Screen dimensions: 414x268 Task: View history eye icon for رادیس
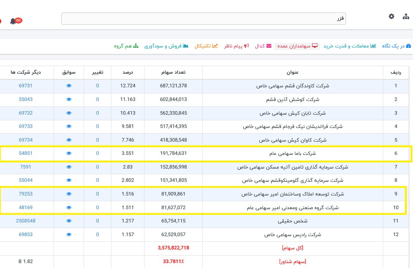(69, 235)
